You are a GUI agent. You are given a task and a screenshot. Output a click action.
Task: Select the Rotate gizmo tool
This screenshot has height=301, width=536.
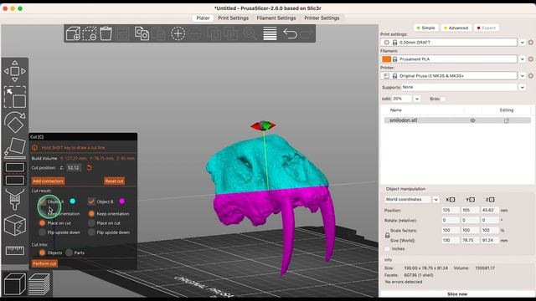[x=15, y=122]
